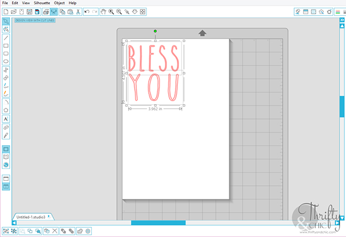Click the Cut scissors icon
The width and height of the screenshot is (346, 237).
point(78,12)
